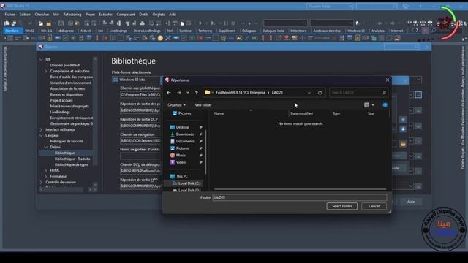Click the move-down arrow in directories dialog
468x263 pixels.
coord(403,129)
